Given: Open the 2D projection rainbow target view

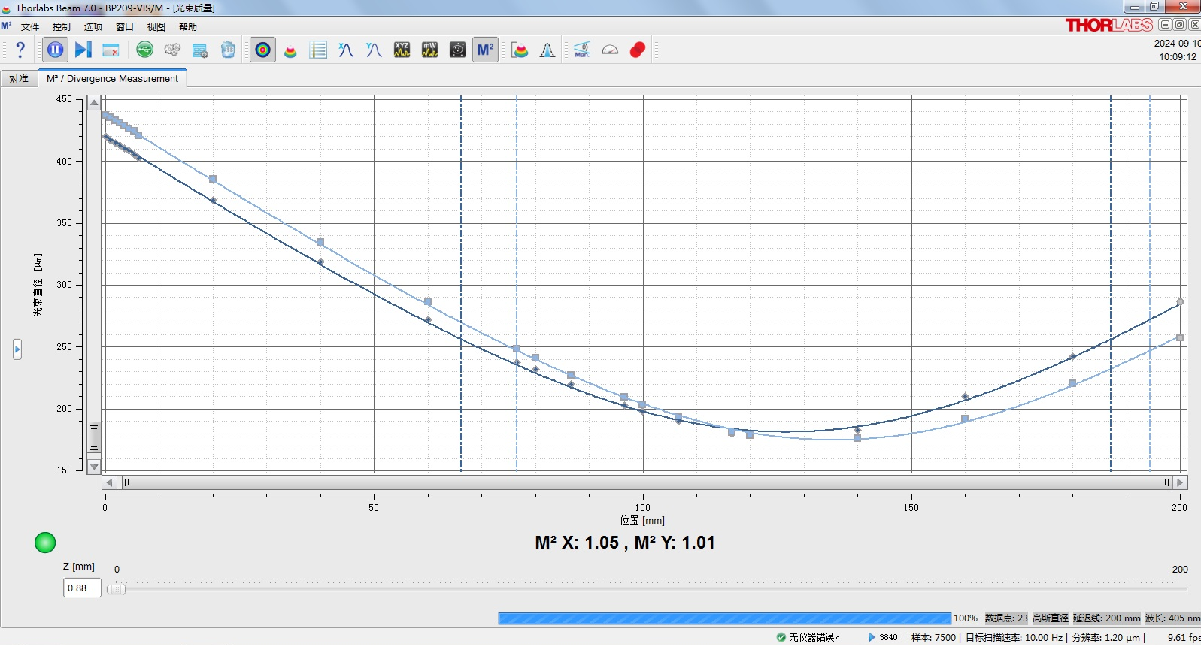Looking at the screenshot, I should pyautogui.click(x=262, y=50).
